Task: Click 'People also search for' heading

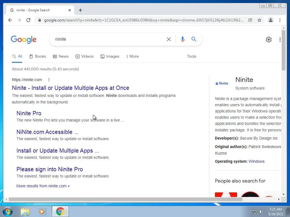Action: coord(240,181)
